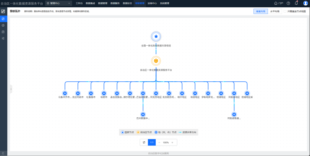Open the 管理中心 dropdown

[59, 3]
